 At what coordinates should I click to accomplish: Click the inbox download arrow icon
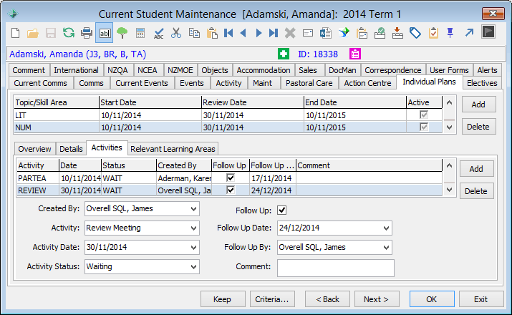pos(397,33)
